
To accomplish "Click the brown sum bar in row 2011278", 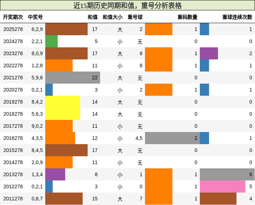I will tap(64, 199).
